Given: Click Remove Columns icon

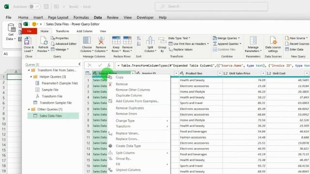Looking at the screenshot, I should point(101,41).
